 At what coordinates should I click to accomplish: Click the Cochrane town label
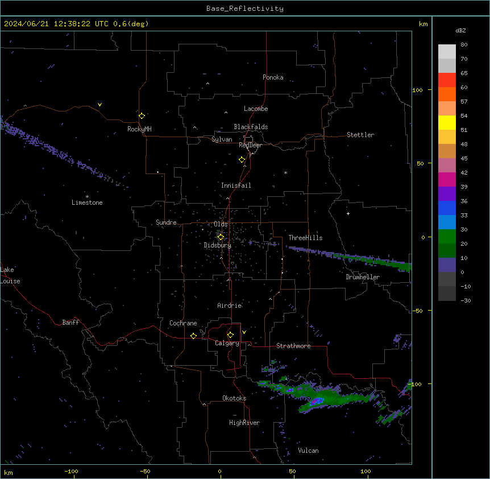pos(183,323)
